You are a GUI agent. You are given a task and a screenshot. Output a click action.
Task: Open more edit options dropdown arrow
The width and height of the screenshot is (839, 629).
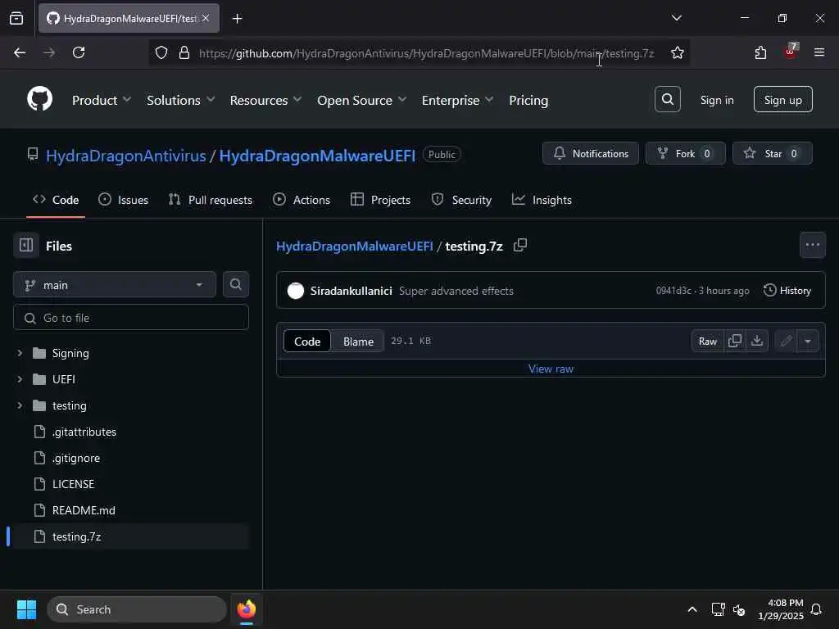[808, 341]
